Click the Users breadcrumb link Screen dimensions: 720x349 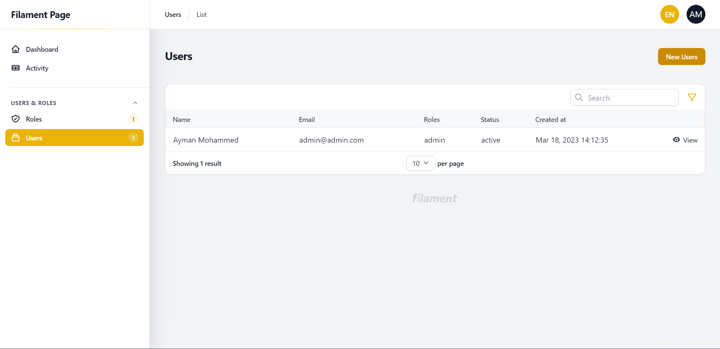(173, 15)
